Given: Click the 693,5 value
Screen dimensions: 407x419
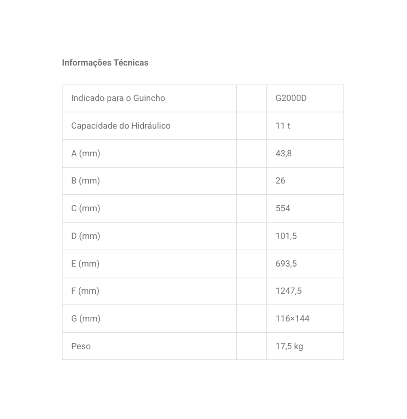Looking at the screenshot, I should [x=286, y=264].
